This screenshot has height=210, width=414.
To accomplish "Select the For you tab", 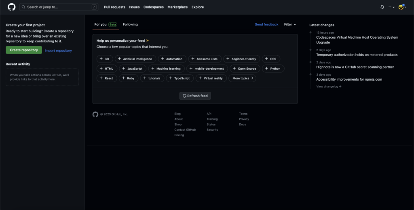I will [106, 25].
